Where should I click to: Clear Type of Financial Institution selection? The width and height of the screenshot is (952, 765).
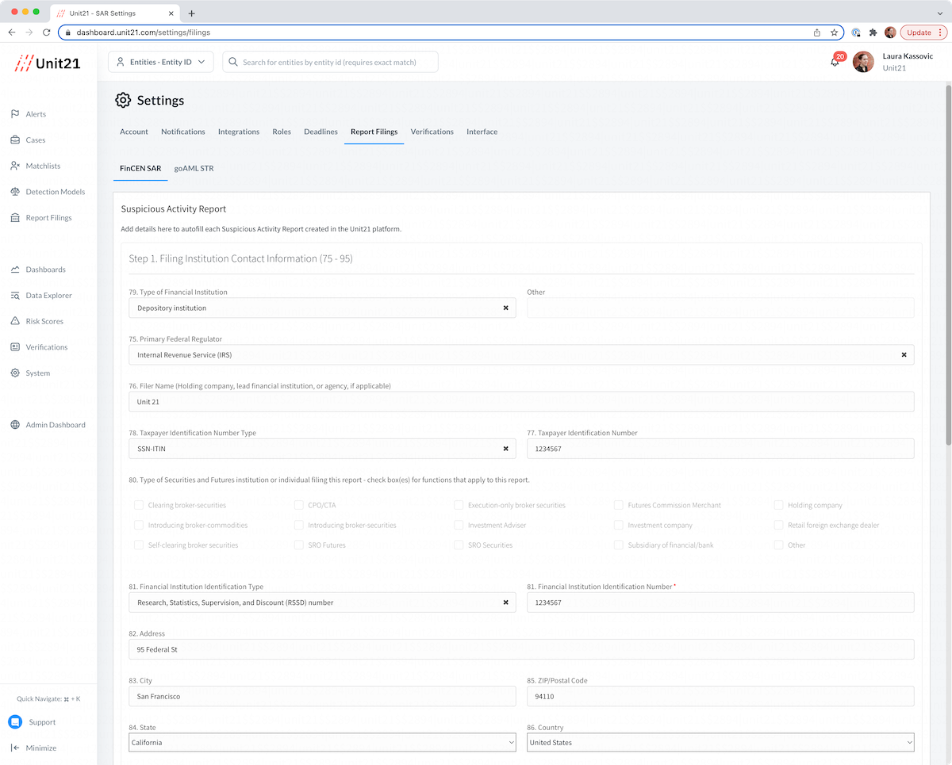505,308
